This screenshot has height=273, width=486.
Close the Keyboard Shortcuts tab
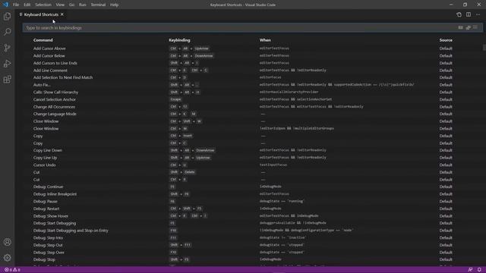pos(62,14)
